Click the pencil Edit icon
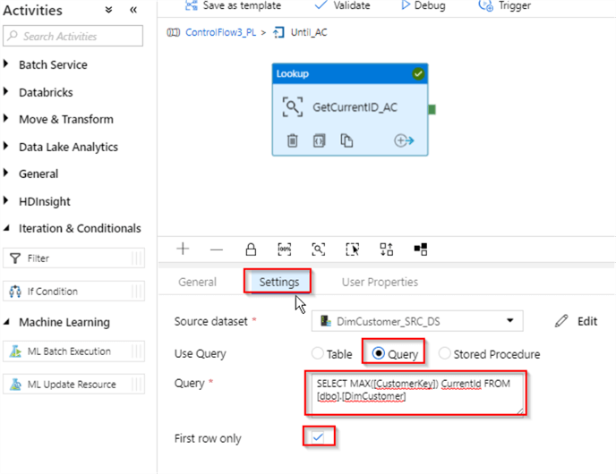Viewport: 616px width, 474px height. click(x=561, y=321)
